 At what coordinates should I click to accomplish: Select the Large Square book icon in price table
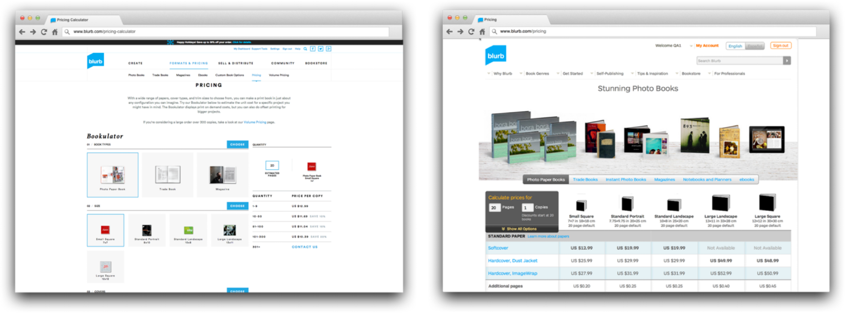[767, 203]
